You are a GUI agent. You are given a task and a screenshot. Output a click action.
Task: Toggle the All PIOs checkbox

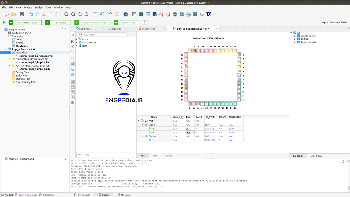coord(299,39)
